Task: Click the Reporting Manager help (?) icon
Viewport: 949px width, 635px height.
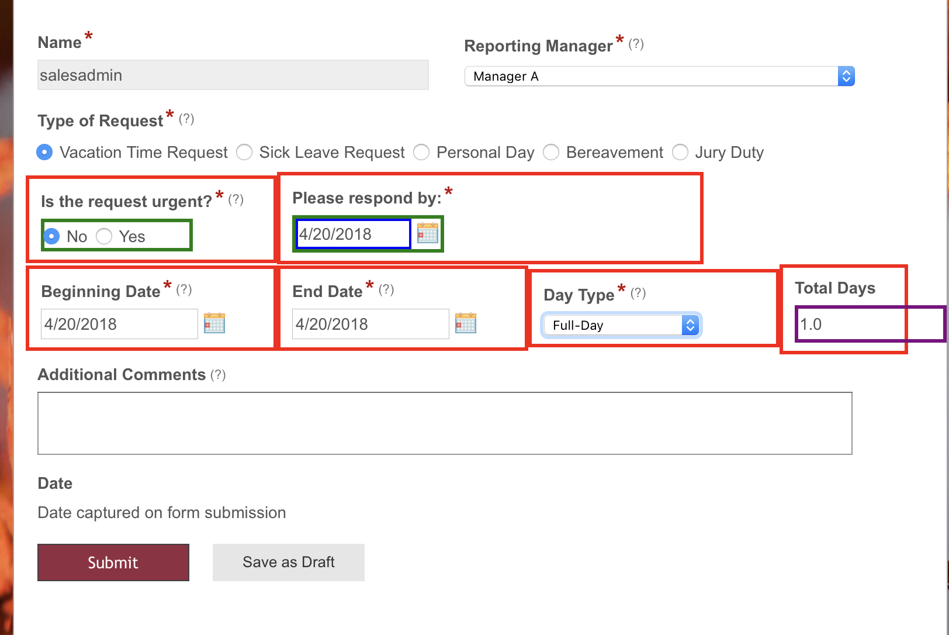Action: pyautogui.click(x=636, y=44)
